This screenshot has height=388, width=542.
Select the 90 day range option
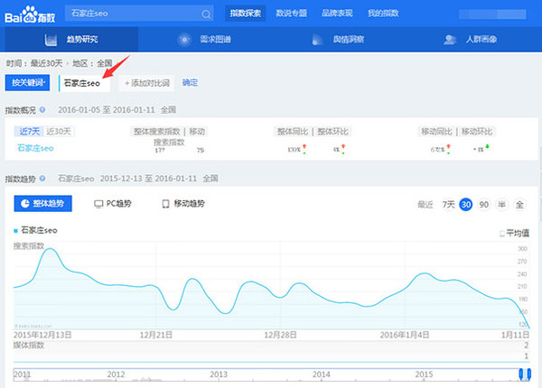484,205
